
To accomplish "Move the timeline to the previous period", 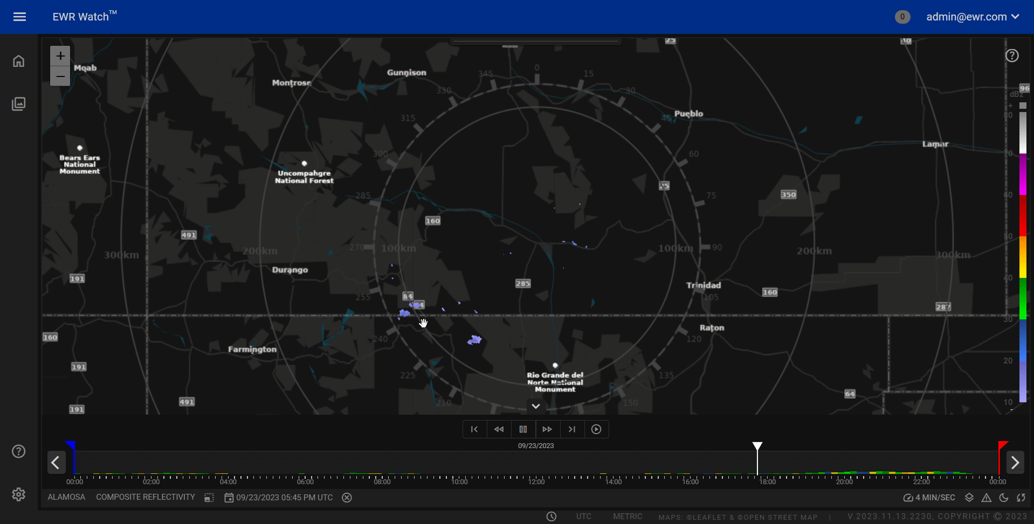I will click(x=56, y=462).
